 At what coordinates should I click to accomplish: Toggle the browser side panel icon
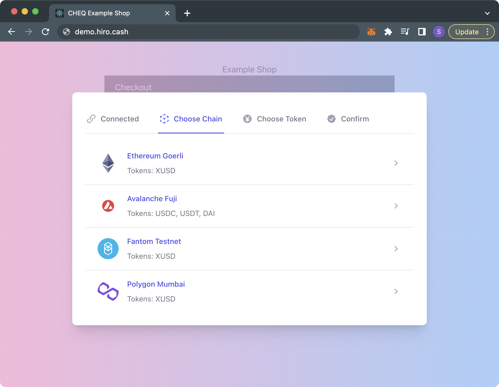point(422,32)
